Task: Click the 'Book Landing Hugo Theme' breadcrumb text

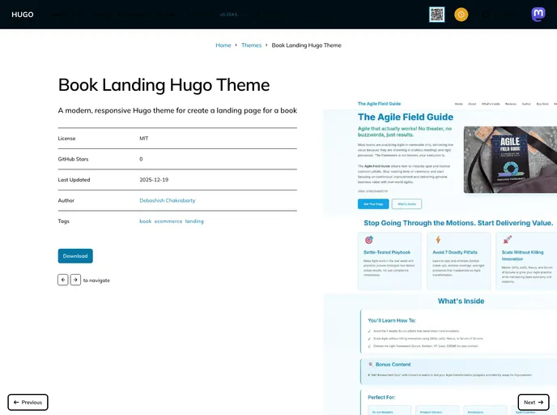Action: (306, 45)
